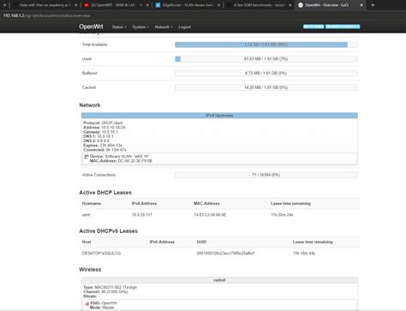This screenshot has width=406, height=311.
Task: Click the Used memory progress bar
Action: (266, 59)
